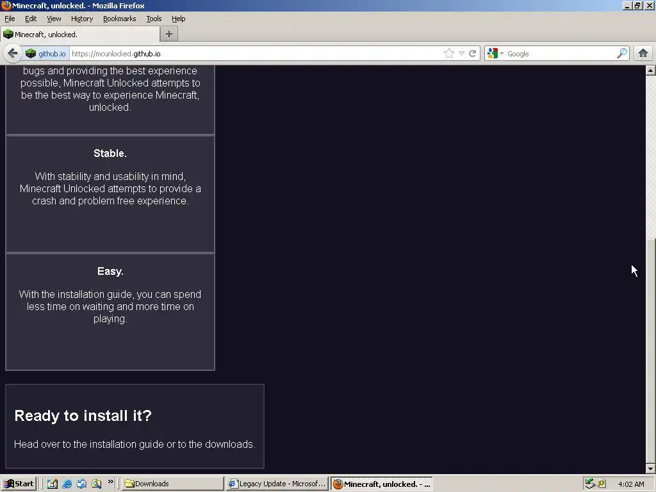The image size is (656, 492).
Task: Switch to the Downloads taskbar window
Action: click(x=172, y=484)
